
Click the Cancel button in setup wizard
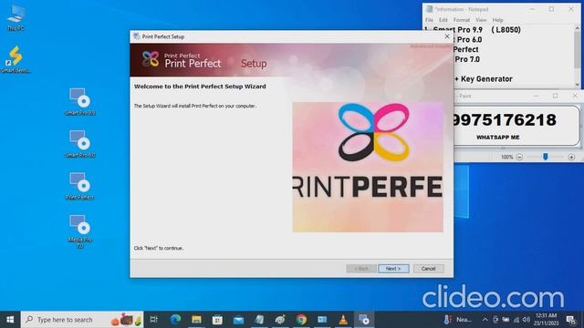click(428, 269)
